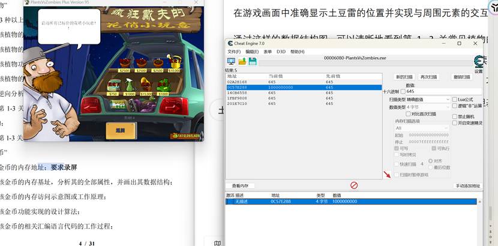Screen dimensions: 498x246
Task: Click the yellow shop exit button
Action: coord(121,130)
